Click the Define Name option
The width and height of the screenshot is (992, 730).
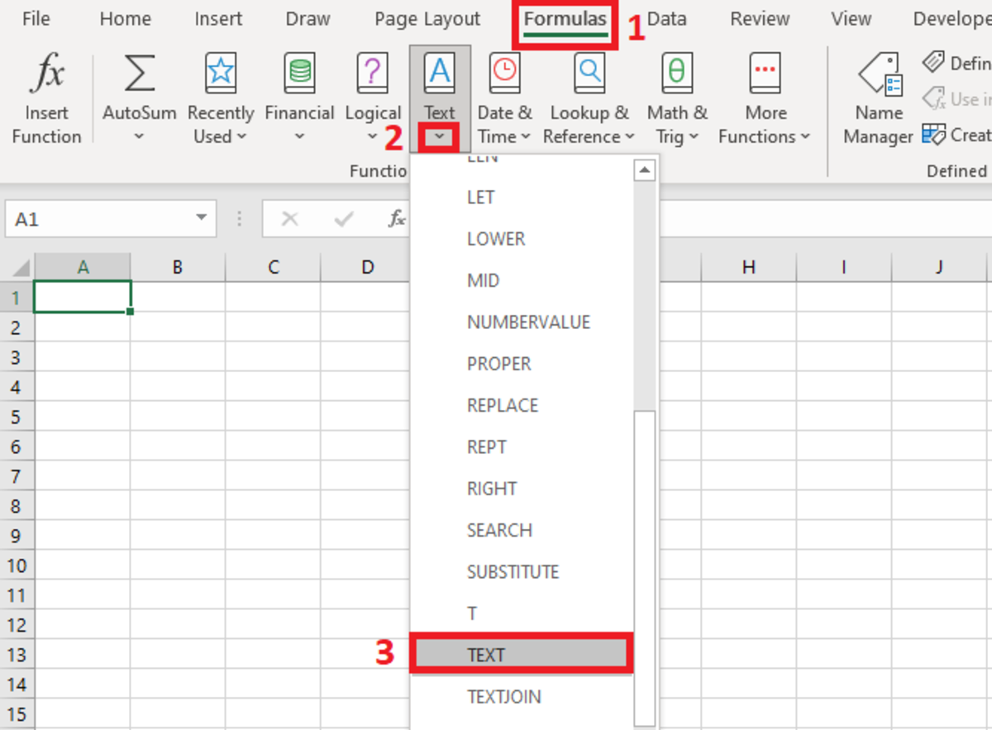(x=959, y=62)
